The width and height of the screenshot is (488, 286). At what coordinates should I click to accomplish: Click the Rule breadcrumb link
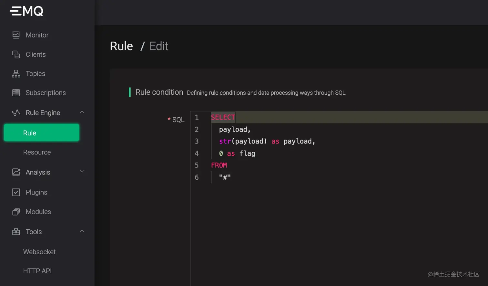point(121,46)
